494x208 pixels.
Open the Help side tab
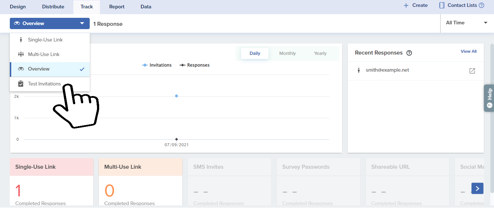pos(489,98)
